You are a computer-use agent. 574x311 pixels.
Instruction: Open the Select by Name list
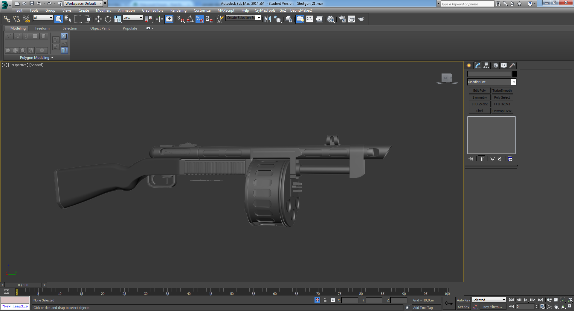(x=68, y=19)
